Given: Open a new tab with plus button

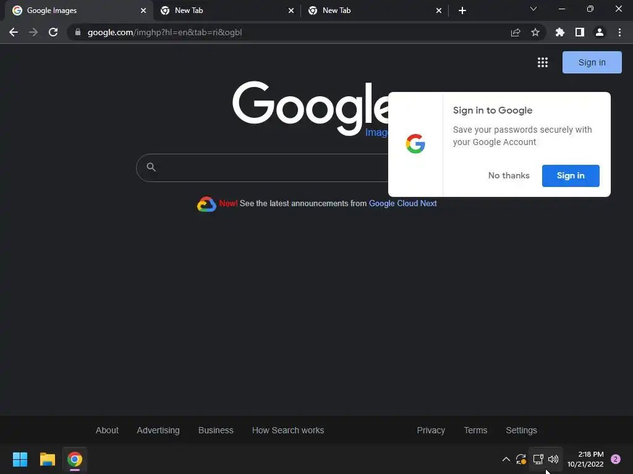Looking at the screenshot, I should [x=462, y=10].
